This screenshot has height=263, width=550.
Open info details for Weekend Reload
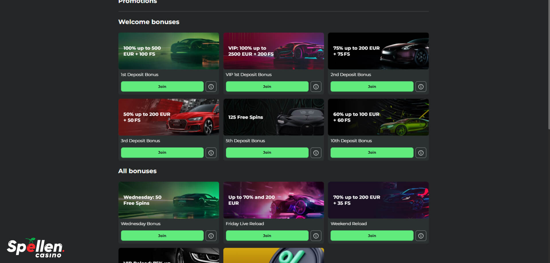[x=421, y=235]
